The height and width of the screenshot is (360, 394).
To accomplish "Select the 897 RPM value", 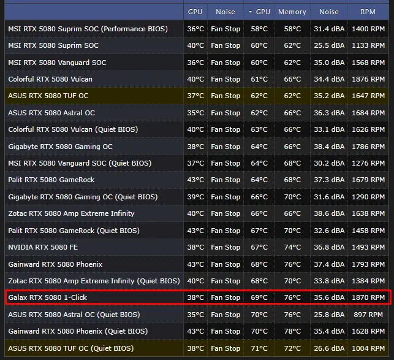I will [368, 315].
